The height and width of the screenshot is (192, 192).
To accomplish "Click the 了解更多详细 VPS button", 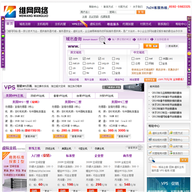I will pyautogui.click(x=111, y=87).
